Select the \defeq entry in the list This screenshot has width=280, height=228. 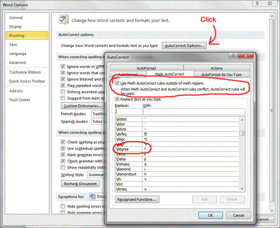(177, 134)
